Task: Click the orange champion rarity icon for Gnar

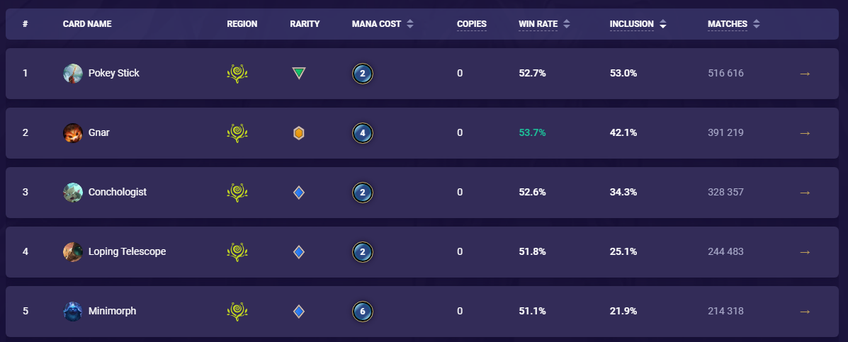Action: [299, 132]
